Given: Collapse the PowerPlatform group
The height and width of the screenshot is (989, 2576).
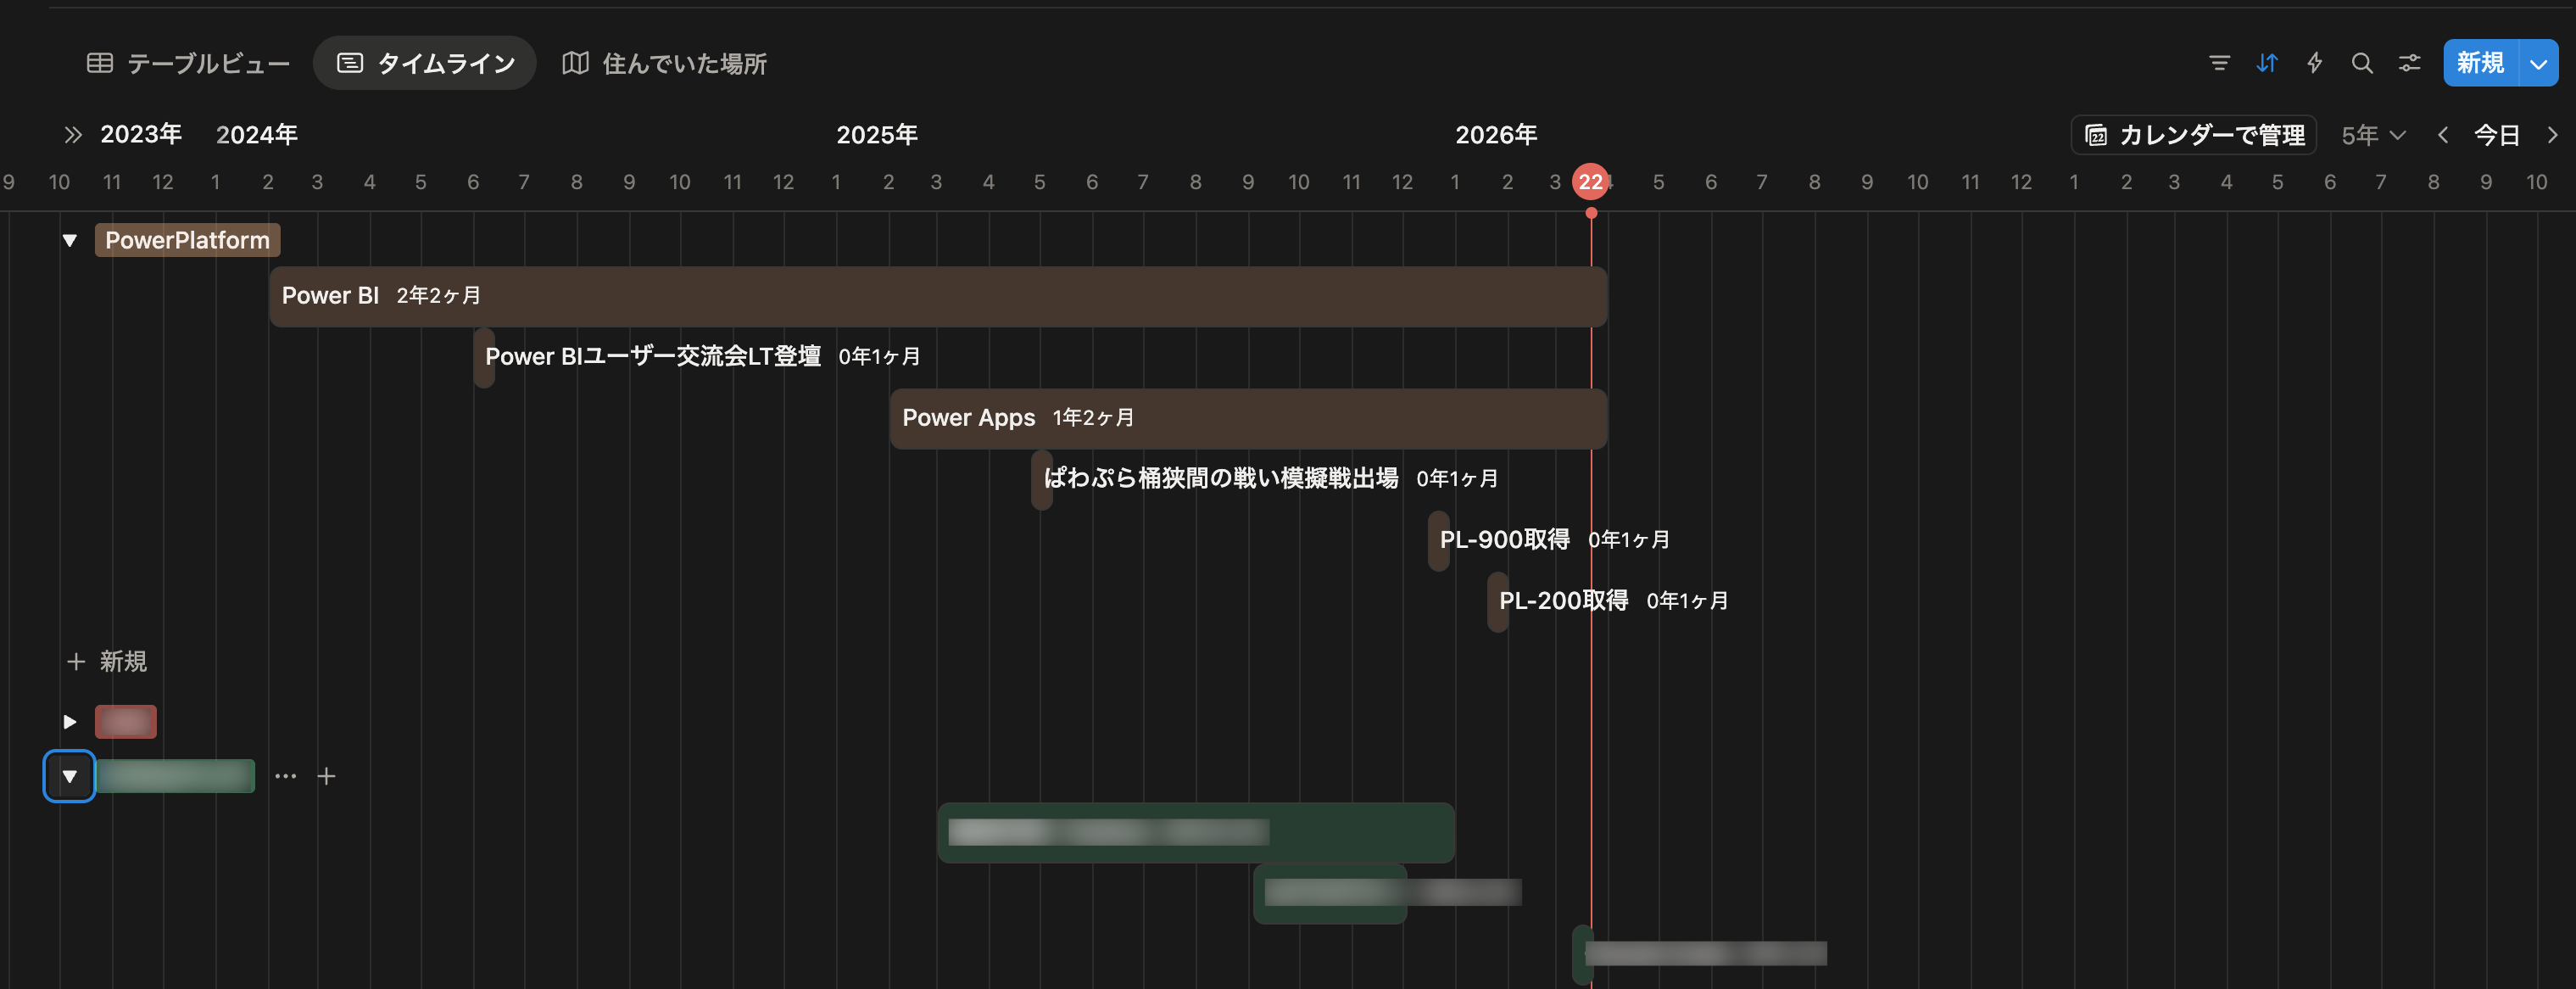Looking at the screenshot, I should pyautogui.click(x=70, y=240).
